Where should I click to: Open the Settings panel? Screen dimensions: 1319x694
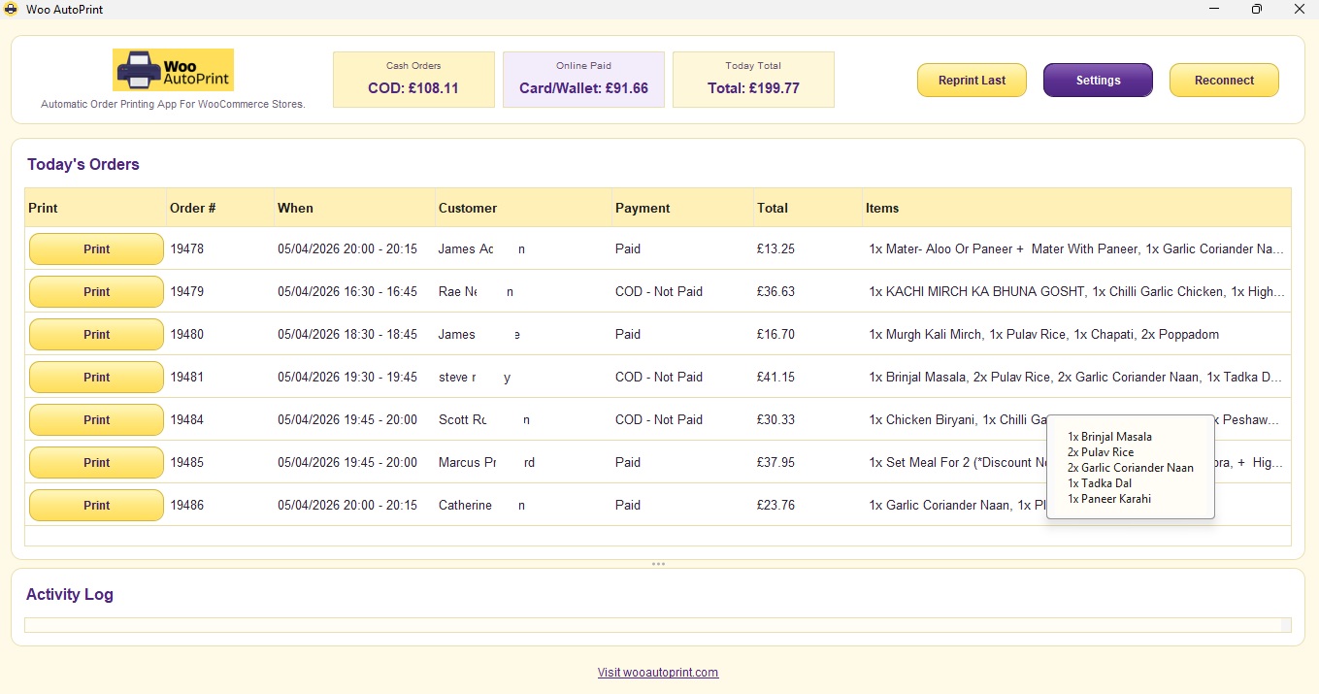click(1098, 81)
